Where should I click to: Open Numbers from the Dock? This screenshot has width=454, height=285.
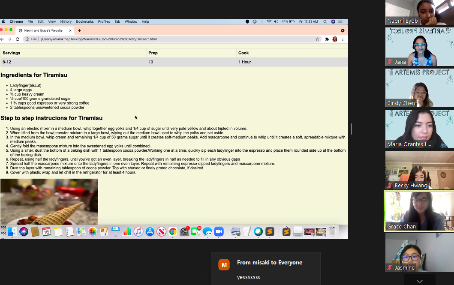coord(127,231)
